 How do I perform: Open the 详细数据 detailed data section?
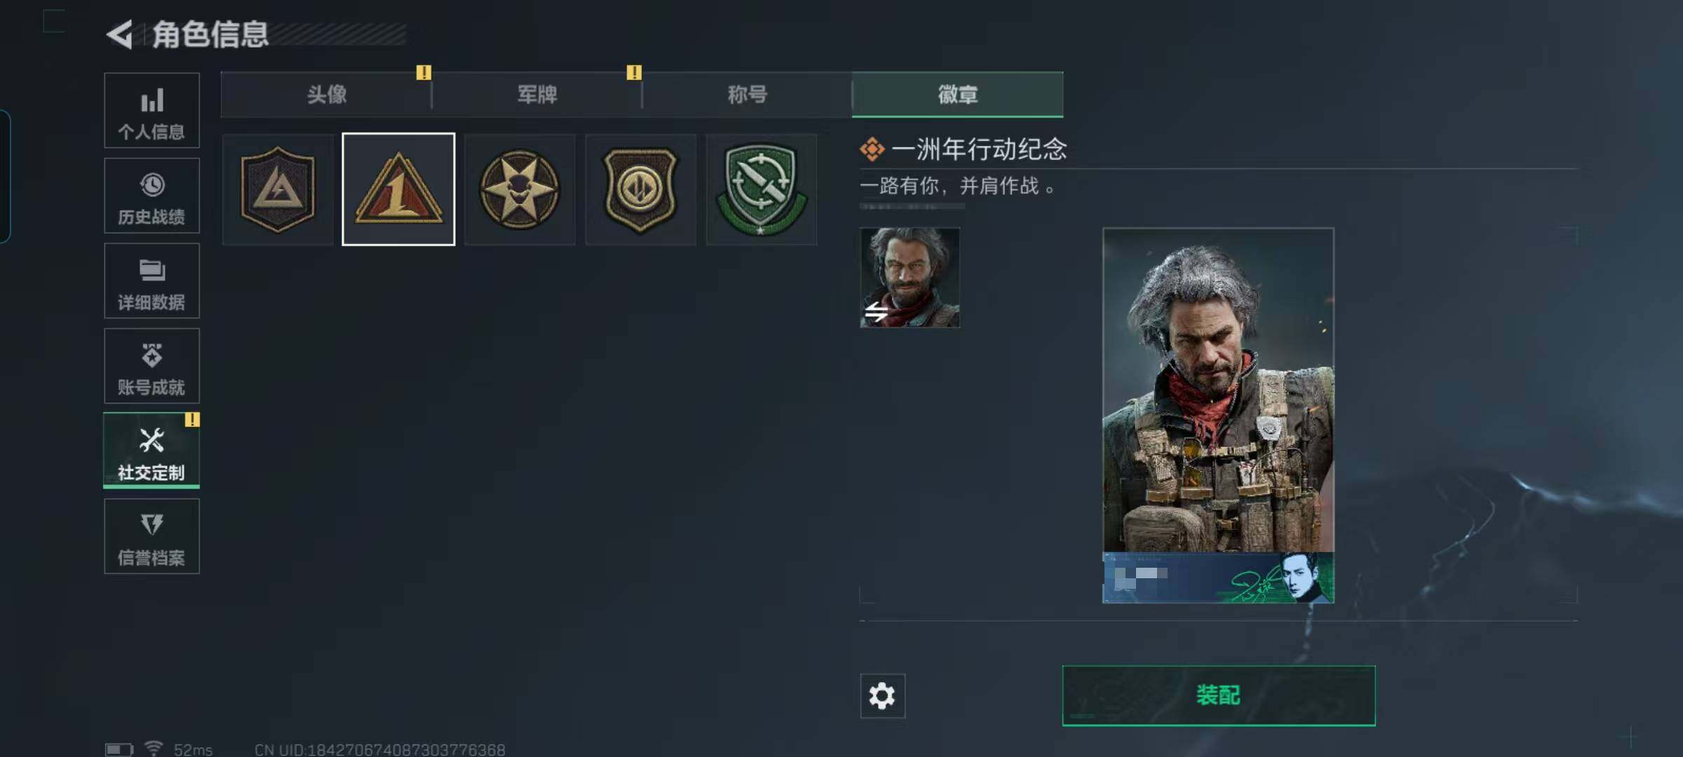click(151, 281)
